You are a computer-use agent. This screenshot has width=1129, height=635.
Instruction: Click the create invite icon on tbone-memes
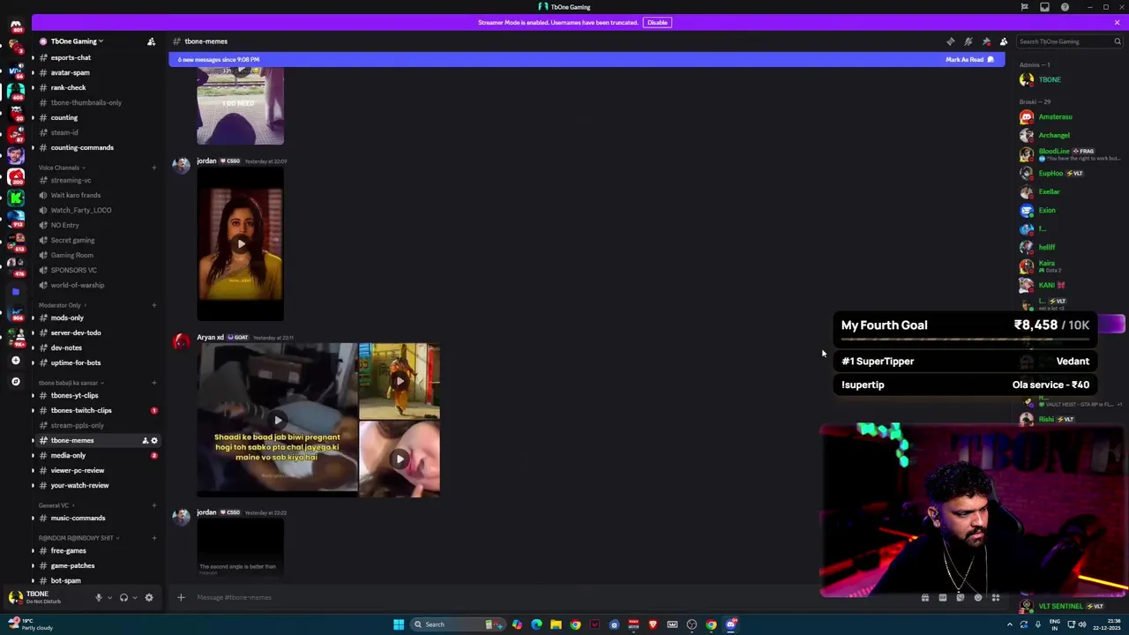tap(145, 440)
